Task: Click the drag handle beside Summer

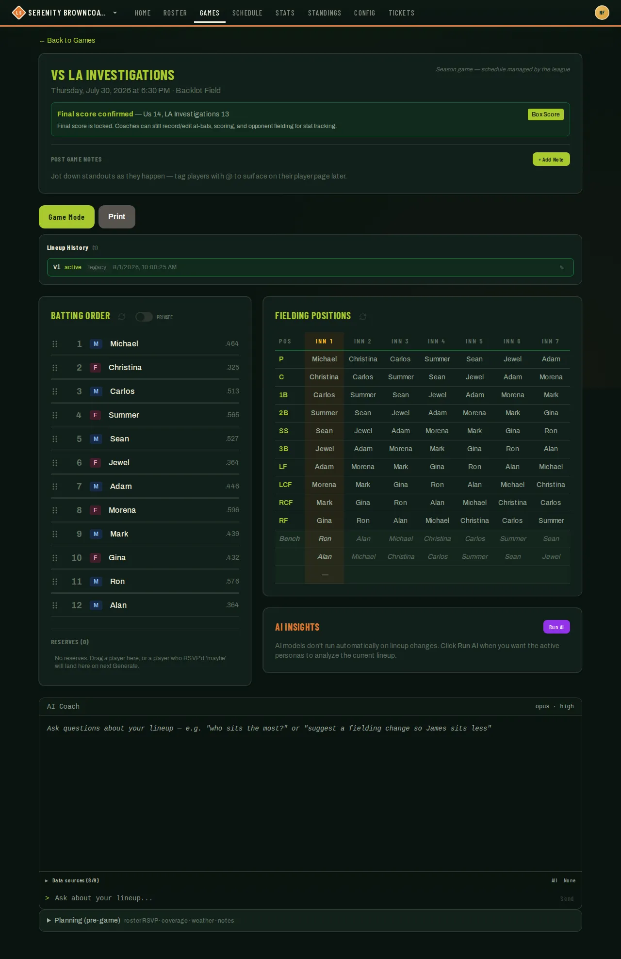Action: (x=55, y=415)
